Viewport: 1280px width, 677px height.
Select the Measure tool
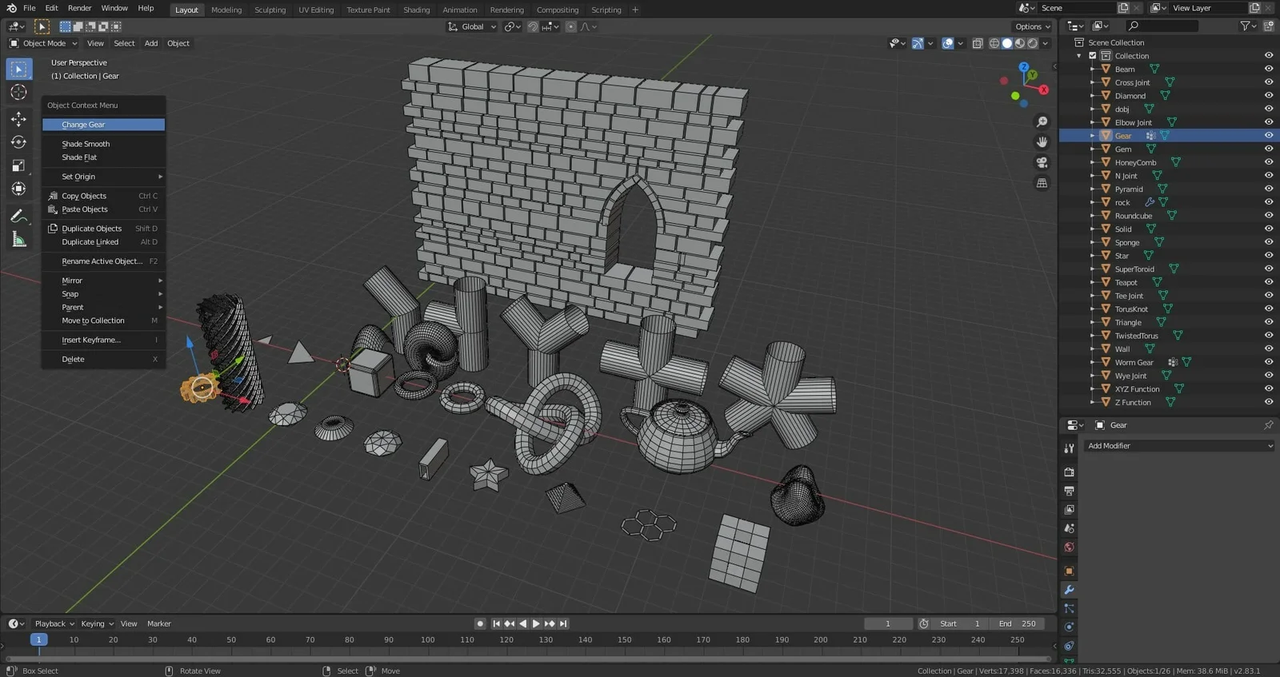18,240
